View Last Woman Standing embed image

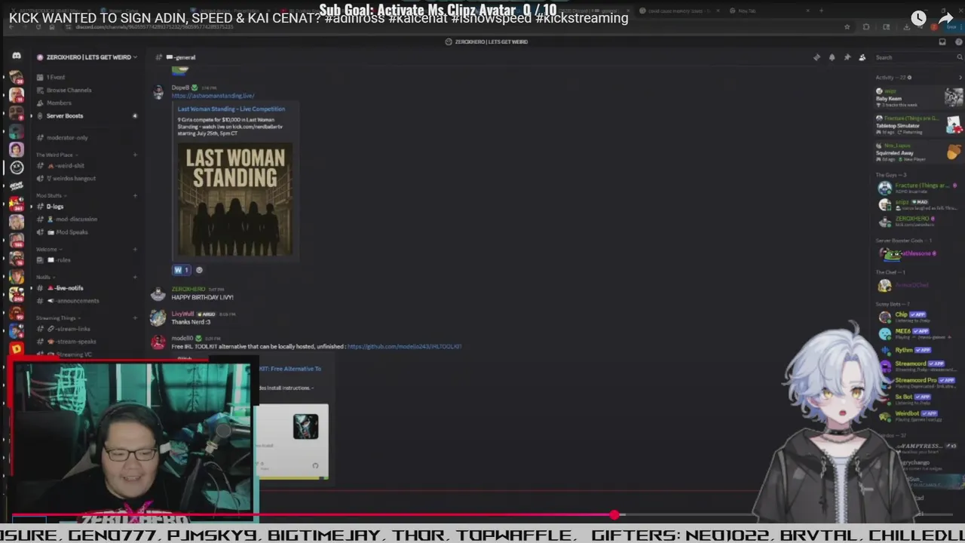click(x=235, y=199)
